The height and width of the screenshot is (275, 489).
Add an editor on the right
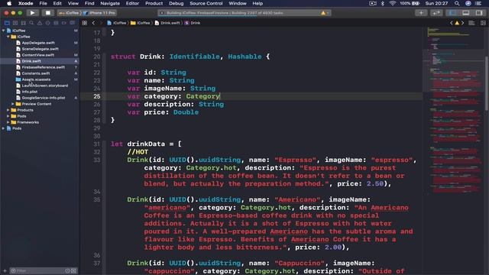click(483, 23)
